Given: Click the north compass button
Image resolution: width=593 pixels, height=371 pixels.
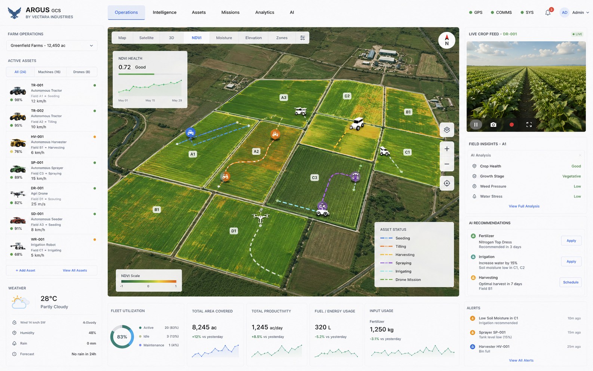Looking at the screenshot, I should 446,40.
